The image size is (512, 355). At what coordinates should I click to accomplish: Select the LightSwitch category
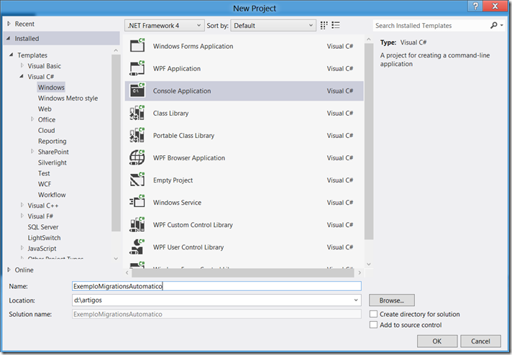[44, 238]
